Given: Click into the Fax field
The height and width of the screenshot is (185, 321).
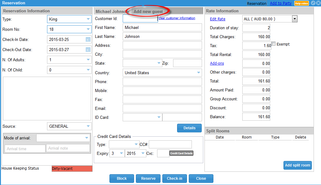Looking at the screenshot, I should click(162, 99).
